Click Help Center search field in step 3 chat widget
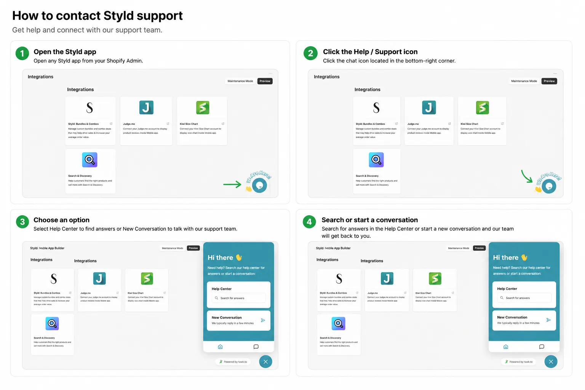This screenshot has width=585, height=390. [x=239, y=298]
